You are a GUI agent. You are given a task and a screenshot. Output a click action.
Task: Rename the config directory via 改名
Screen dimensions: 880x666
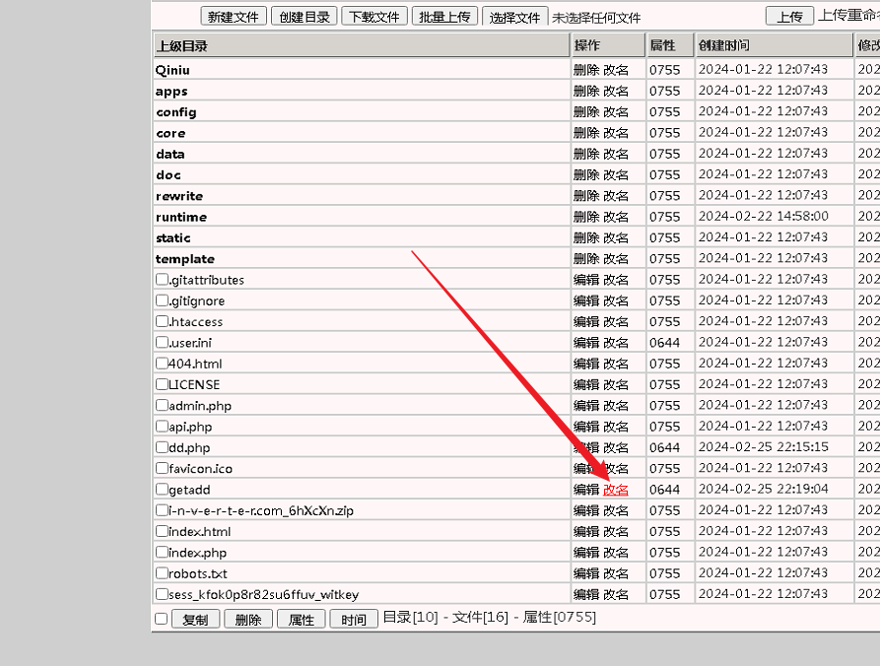[616, 112]
